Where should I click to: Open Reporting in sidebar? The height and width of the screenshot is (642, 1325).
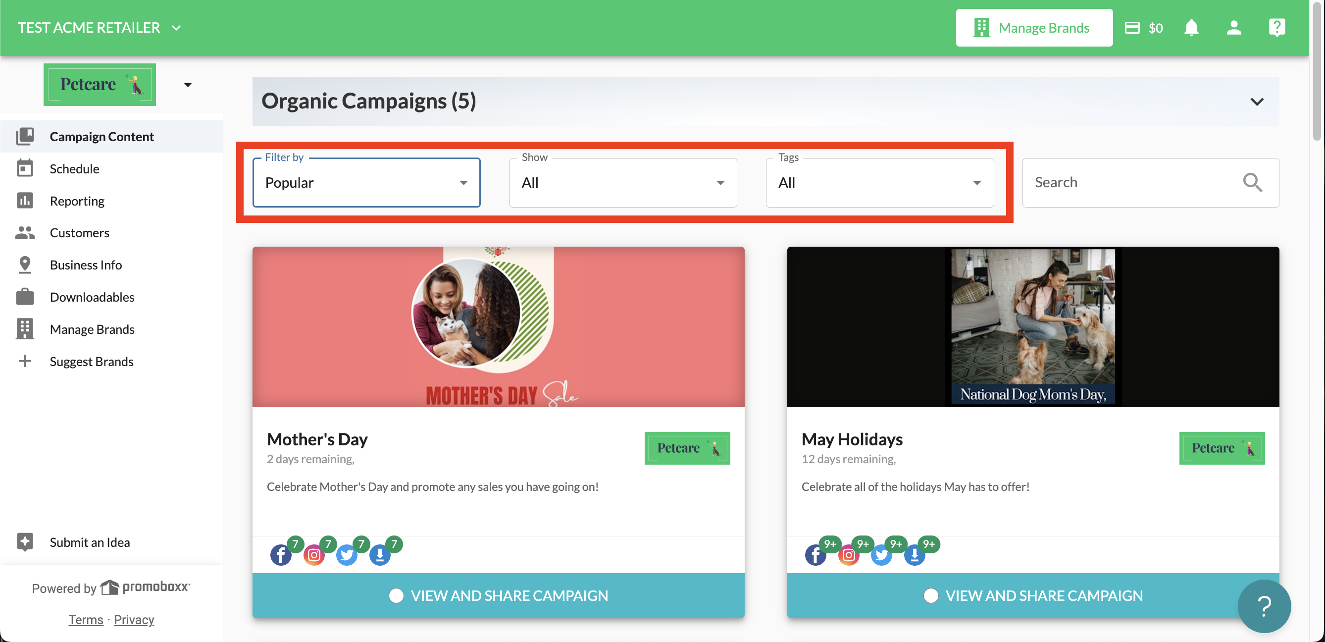(111, 201)
